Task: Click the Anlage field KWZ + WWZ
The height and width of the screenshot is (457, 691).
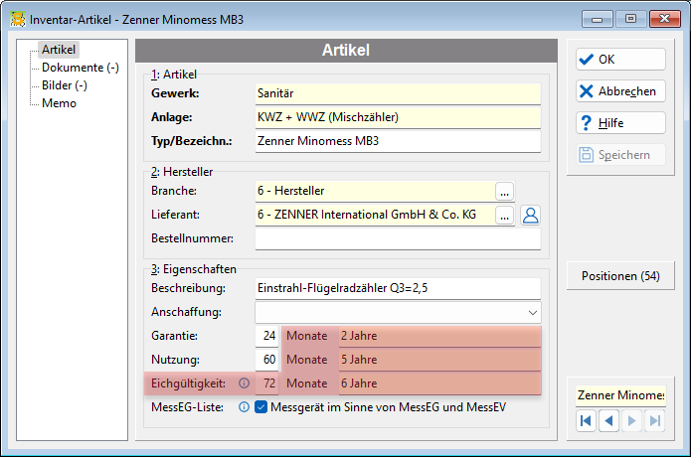Action: click(398, 117)
